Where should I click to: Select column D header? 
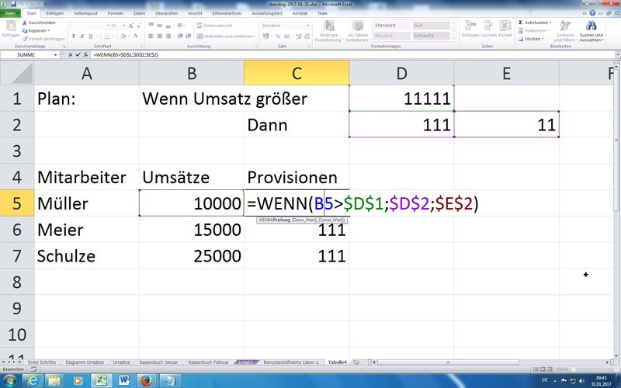401,73
